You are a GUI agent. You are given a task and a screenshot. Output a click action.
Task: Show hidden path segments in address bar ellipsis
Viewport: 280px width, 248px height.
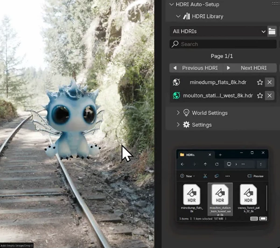pos(243,164)
